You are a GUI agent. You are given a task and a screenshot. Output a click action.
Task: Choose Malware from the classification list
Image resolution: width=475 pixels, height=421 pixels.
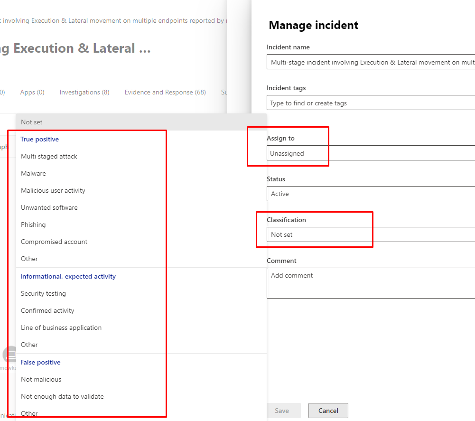(33, 173)
